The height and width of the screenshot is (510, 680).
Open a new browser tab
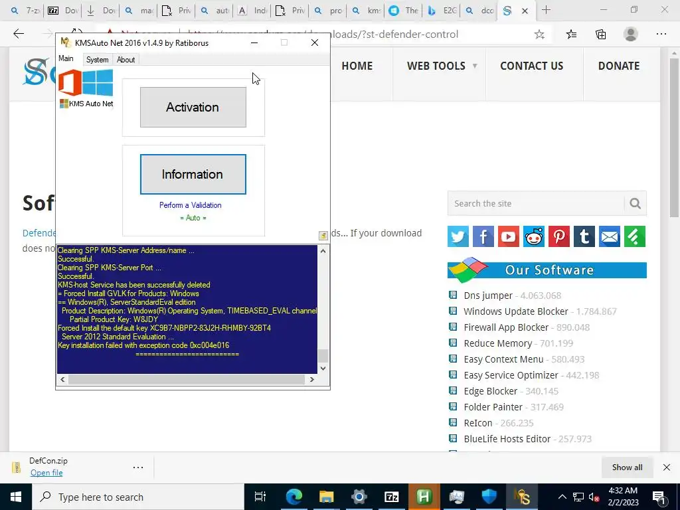pos(546,10)
